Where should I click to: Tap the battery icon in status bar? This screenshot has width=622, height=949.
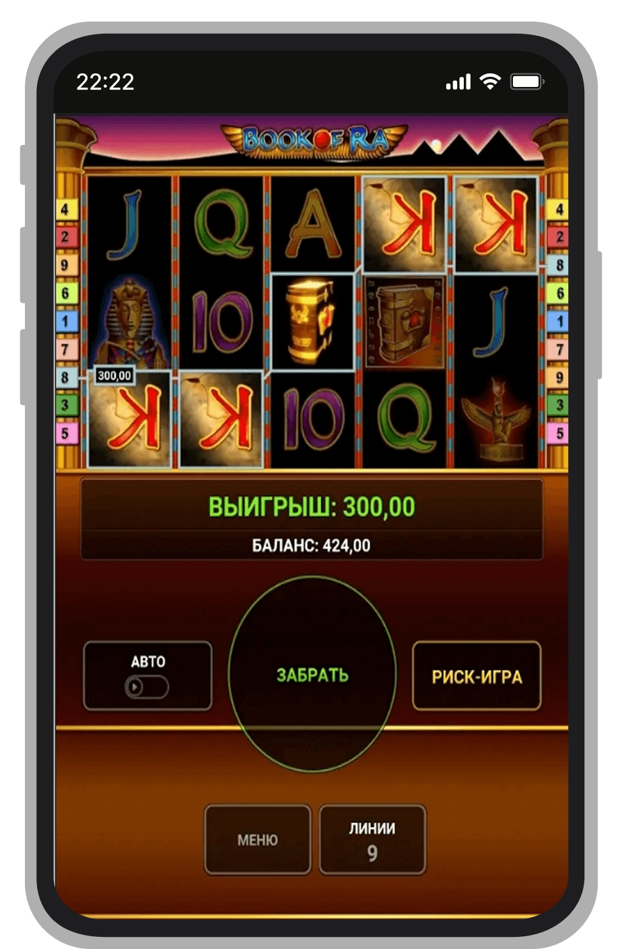(x=527, y=82)
